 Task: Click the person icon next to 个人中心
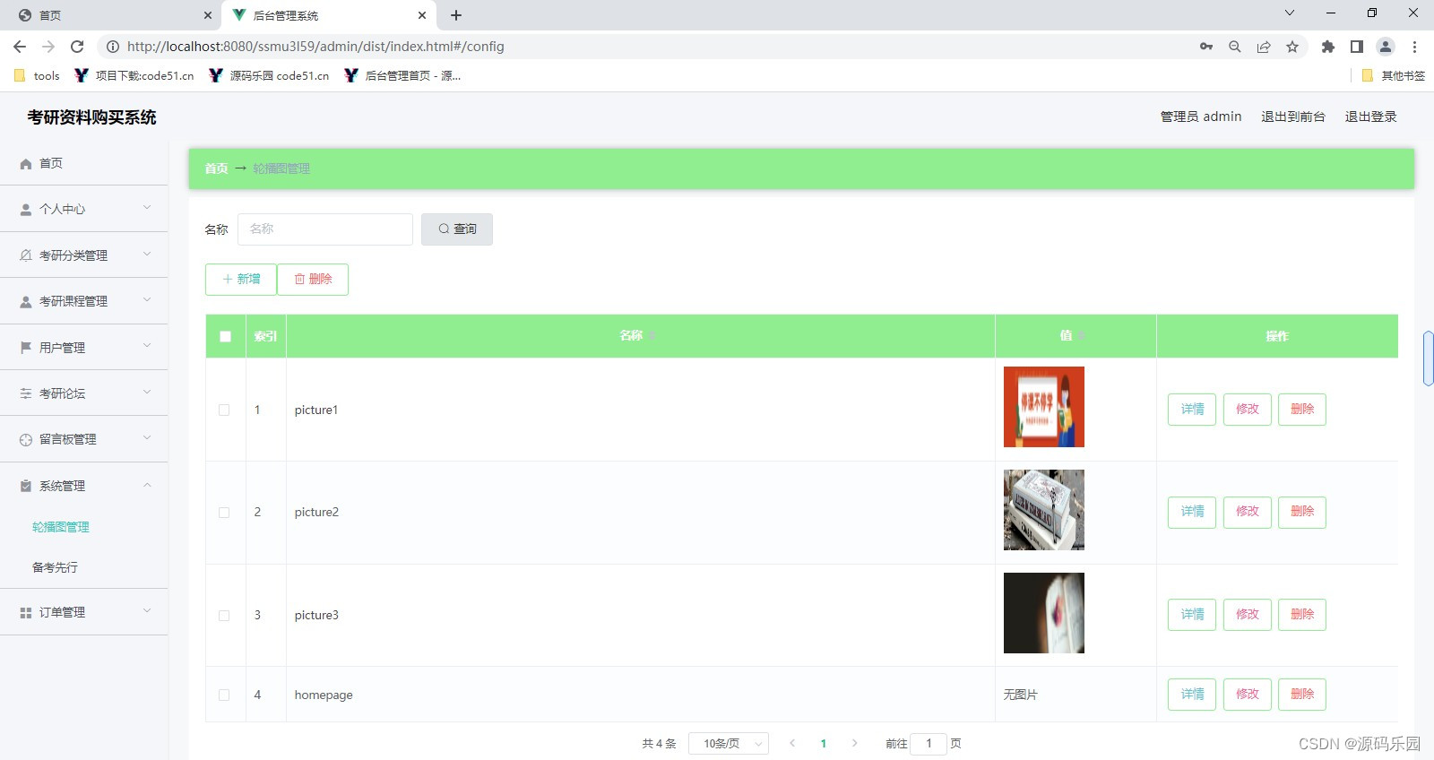tap(26, 210)
